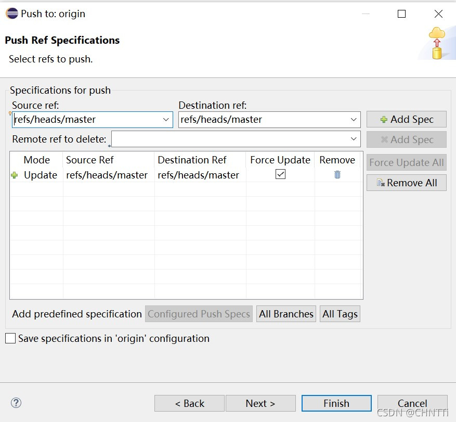
Task: Click the green plus Update mode icon
Action: pyautogui.click(x=15, y=175)
